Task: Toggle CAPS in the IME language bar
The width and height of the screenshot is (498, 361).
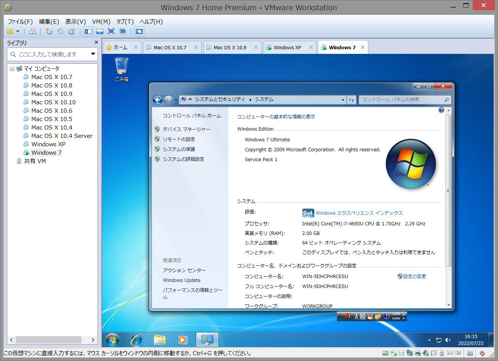Action: 396,314
